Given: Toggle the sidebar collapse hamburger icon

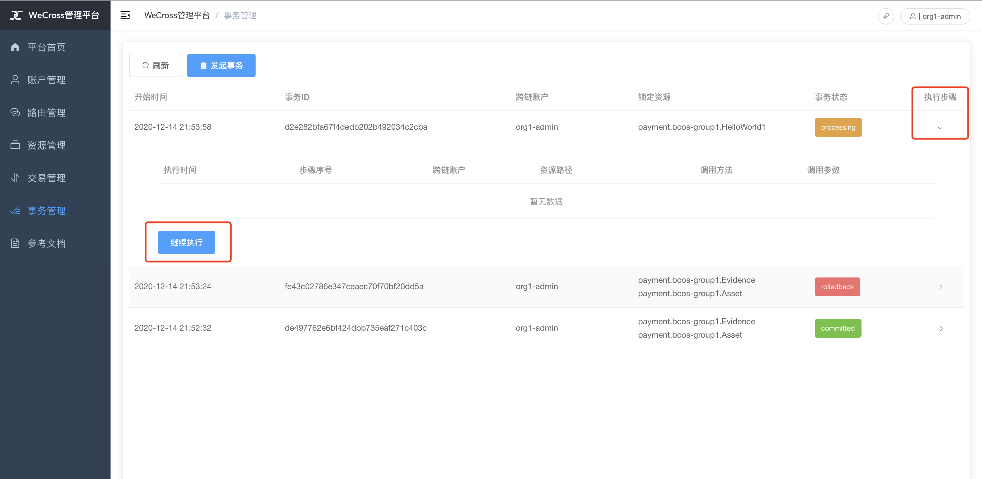Looking at the screenshot, I should (125, 15).
